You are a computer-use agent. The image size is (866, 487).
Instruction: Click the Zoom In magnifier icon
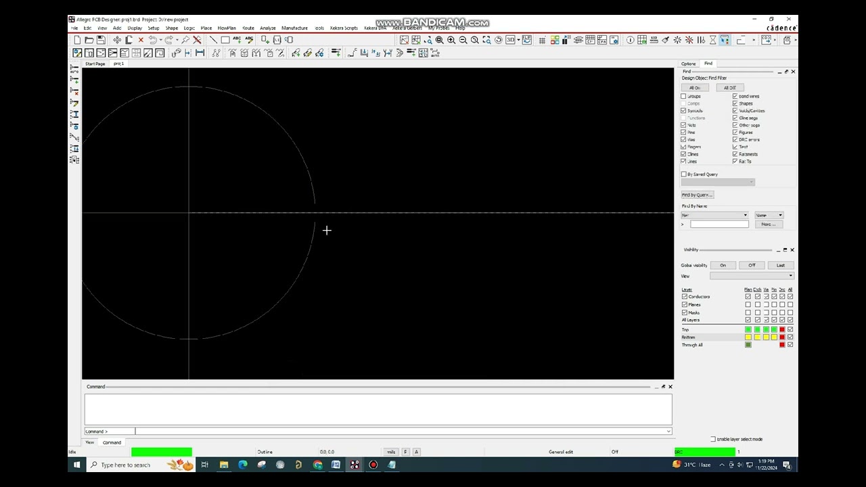[451, 40]
